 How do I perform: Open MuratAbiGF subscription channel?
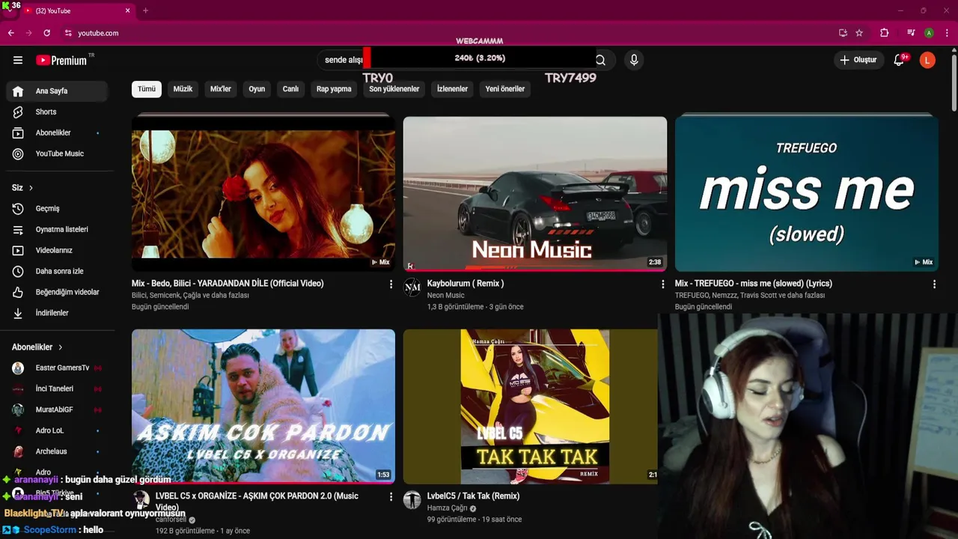58,409
